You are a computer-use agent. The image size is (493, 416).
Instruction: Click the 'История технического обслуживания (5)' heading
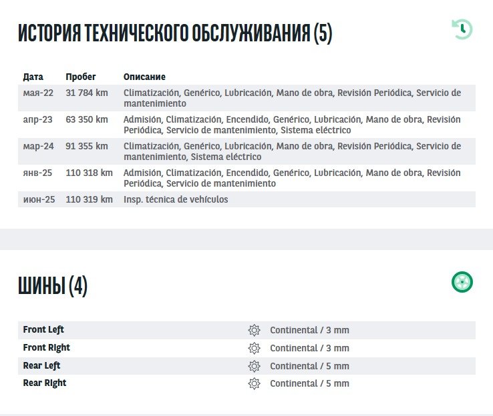175,33
